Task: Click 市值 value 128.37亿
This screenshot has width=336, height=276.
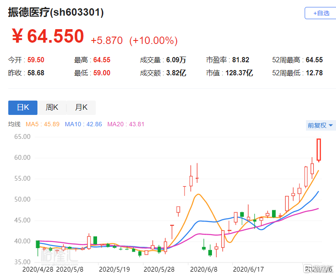Action: click(239, 73)
